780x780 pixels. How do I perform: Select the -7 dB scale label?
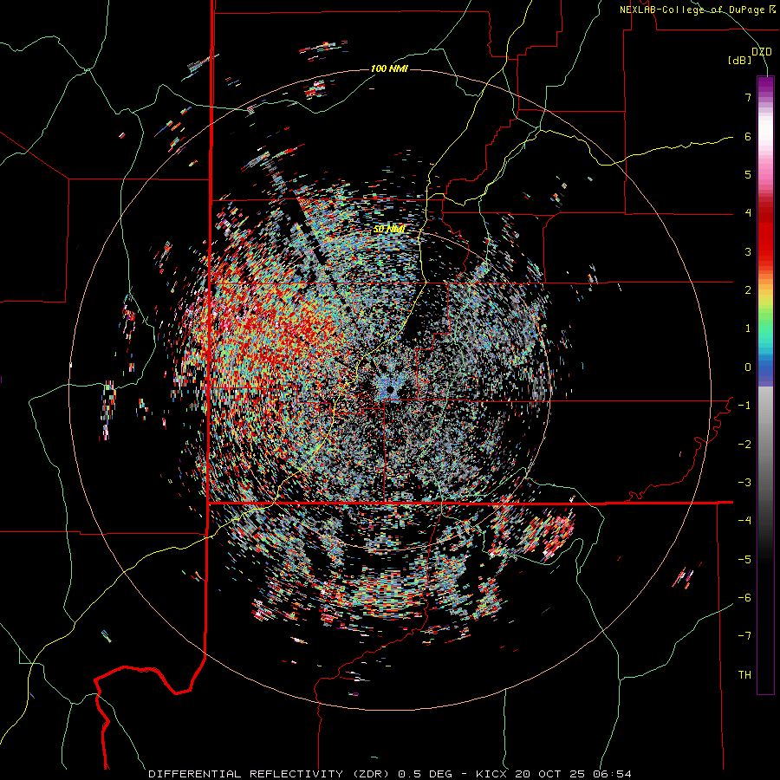coord(744,636)
